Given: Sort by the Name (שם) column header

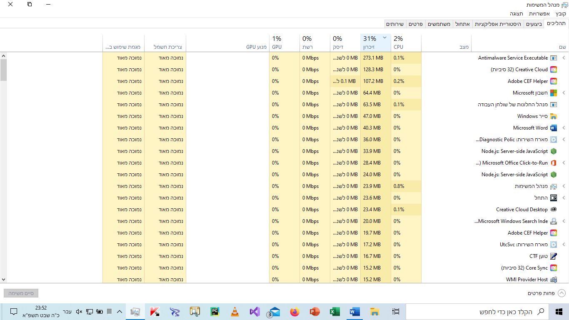Looking at the screenshot, I should pyautogui.click(x=519, y=42).
